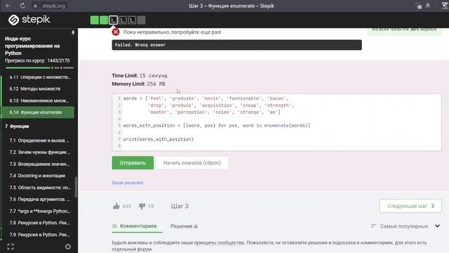Screen dimensions: 449x253
Task: Go to Следующий шаг
Action: 410,206
